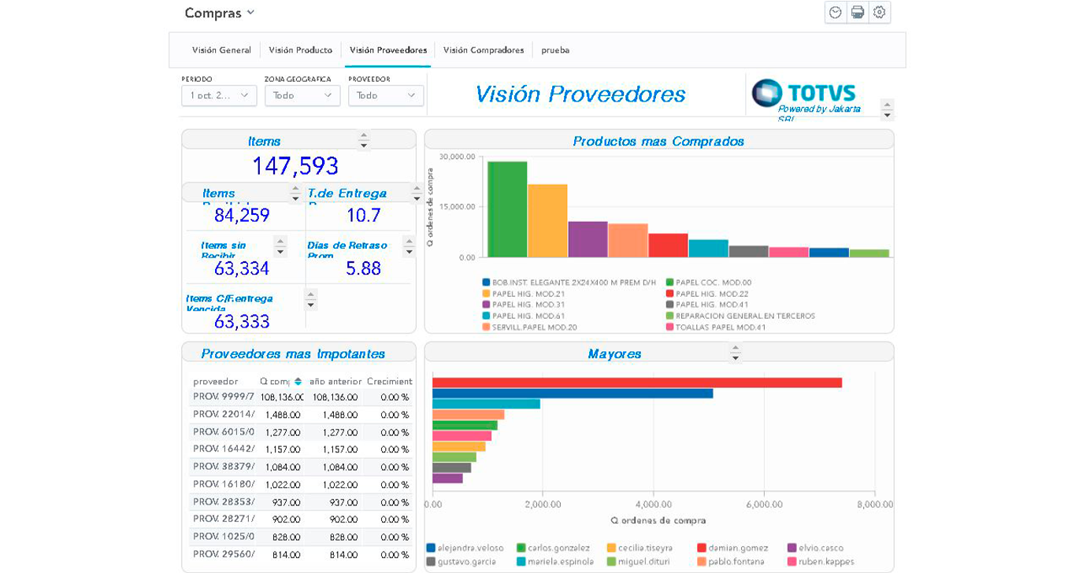
Task: Open the PROVEEDOR filter dropdown
Action: coord(386,95)
